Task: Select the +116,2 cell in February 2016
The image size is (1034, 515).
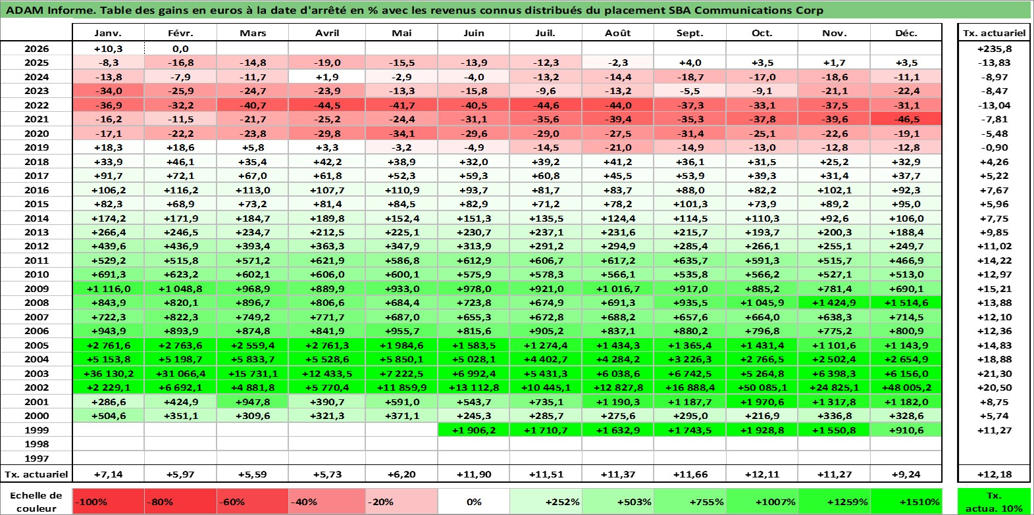Action: (180, 190)
